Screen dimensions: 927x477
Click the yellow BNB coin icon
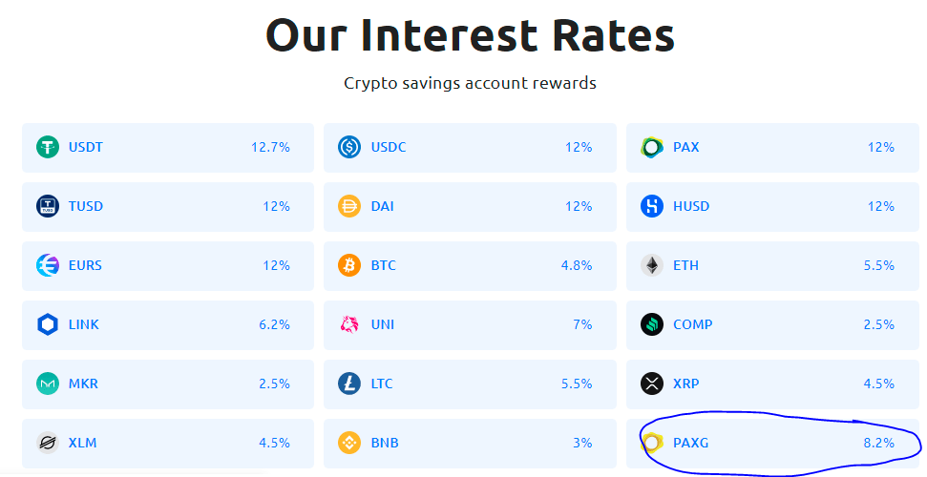[349, 443]
